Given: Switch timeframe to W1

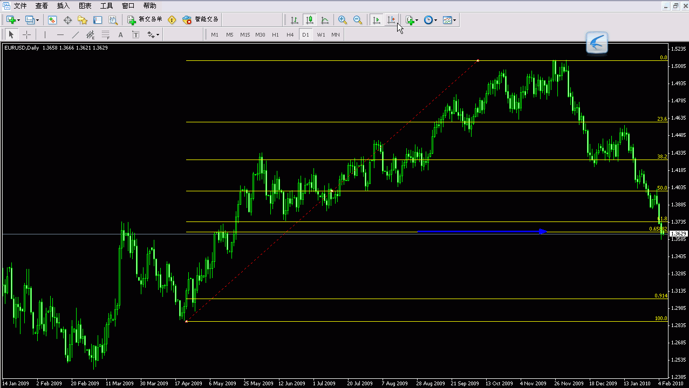Looking at the screenshot, I should 320,34.
